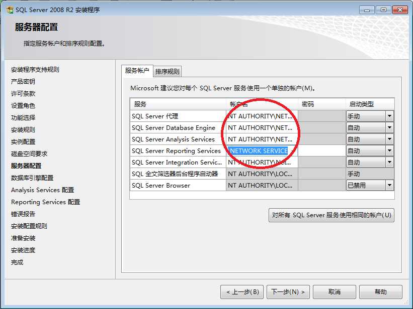Screen dimensions: 413x309
Task: Click account name cell for SQL Server 代理
Action: pyautogui.click(x=262, y=116)
